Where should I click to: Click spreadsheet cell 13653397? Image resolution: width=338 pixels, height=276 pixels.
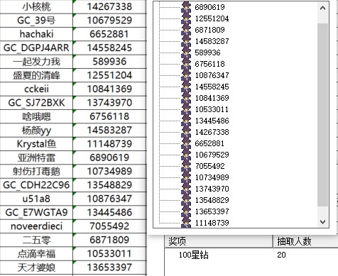pyautogui.click(x=109, y=267)
